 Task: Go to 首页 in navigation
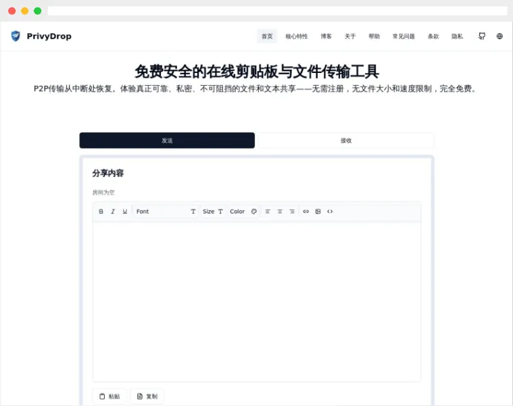click(x=267, y=36)
